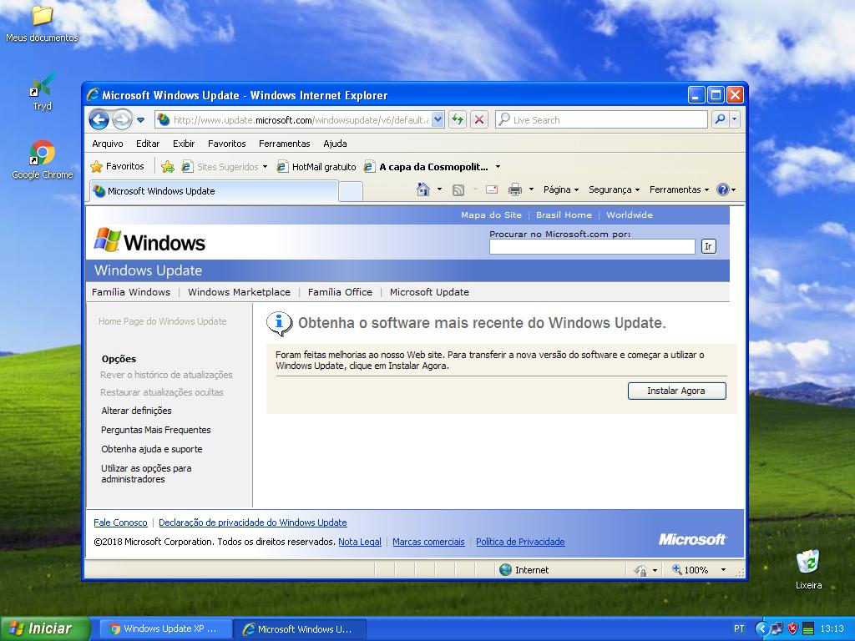Open the Ferramentas menu in menu bar

(x=284, y=144)
